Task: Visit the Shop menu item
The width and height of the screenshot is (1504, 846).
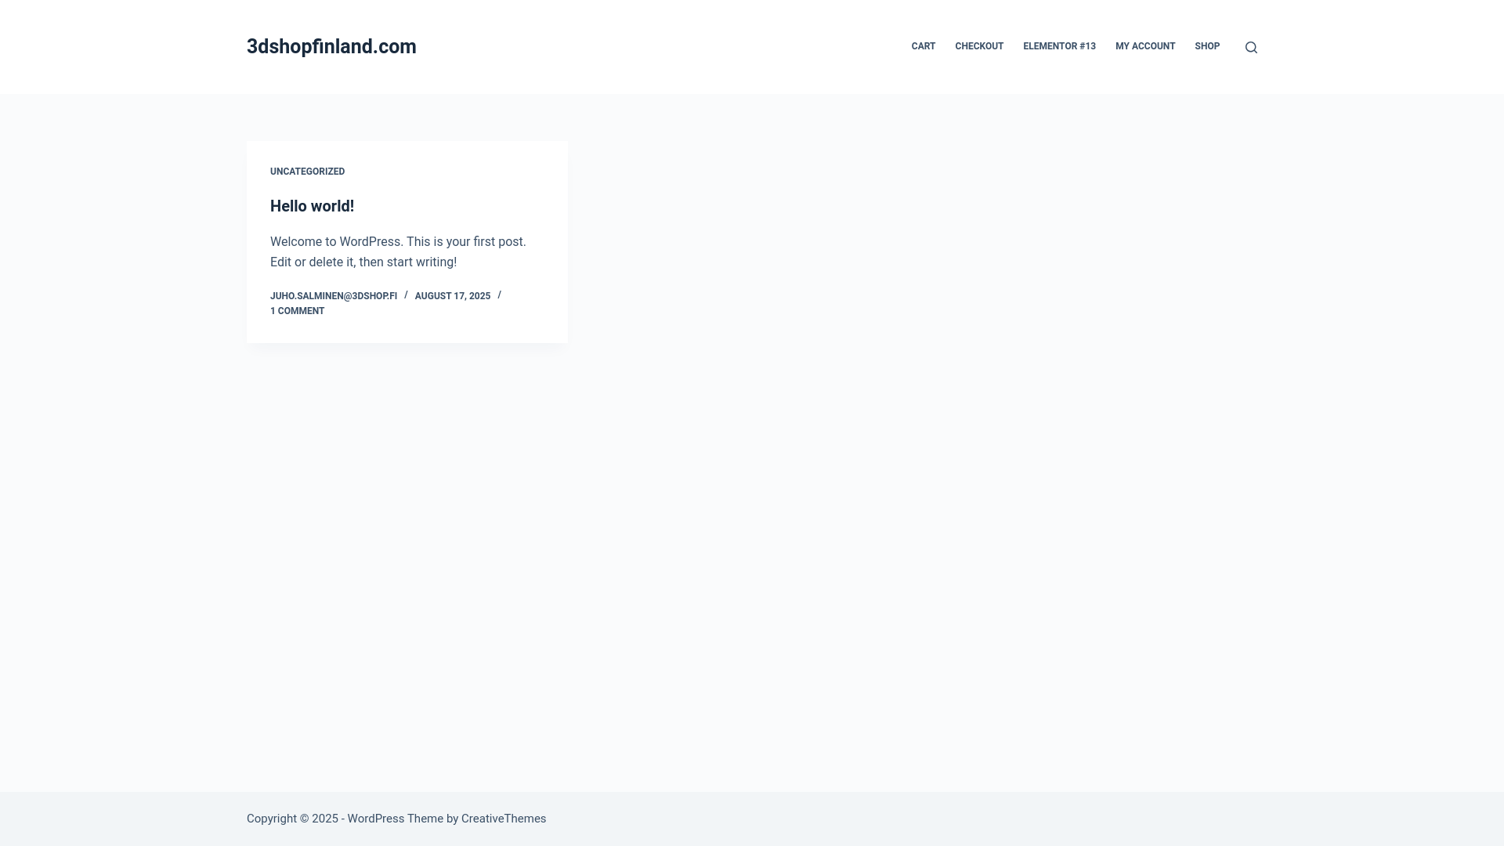Action: coord(1207,46)
